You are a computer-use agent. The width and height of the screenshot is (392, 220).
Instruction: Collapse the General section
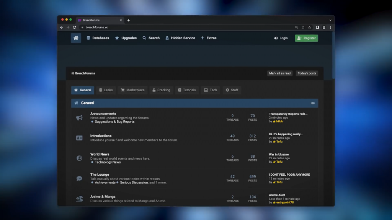313,103
